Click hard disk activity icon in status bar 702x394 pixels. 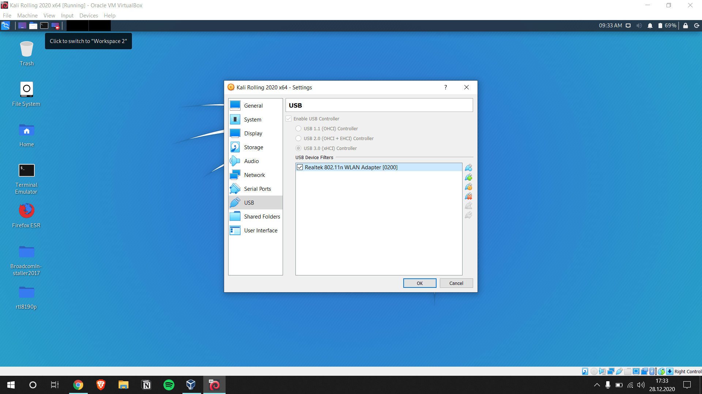585,371
